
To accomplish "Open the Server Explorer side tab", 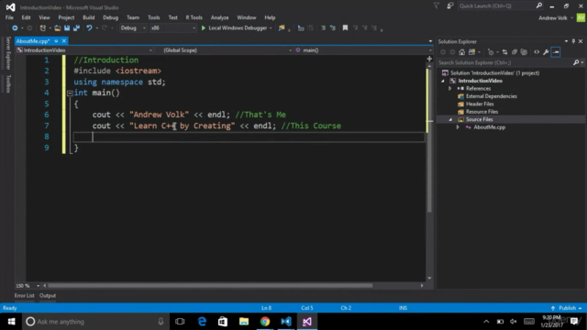I will coord(8,53).
